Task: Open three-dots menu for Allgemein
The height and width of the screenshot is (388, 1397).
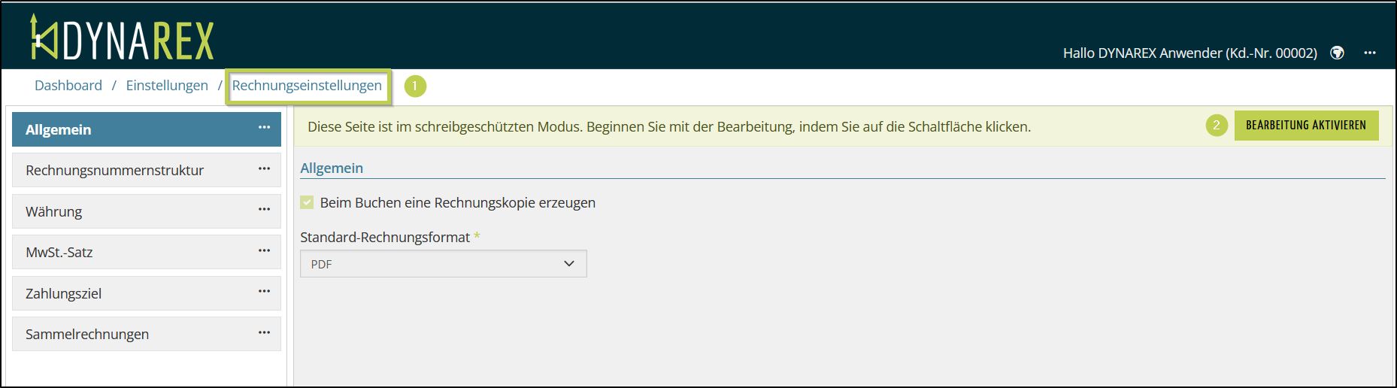Action: coord(264,128)
